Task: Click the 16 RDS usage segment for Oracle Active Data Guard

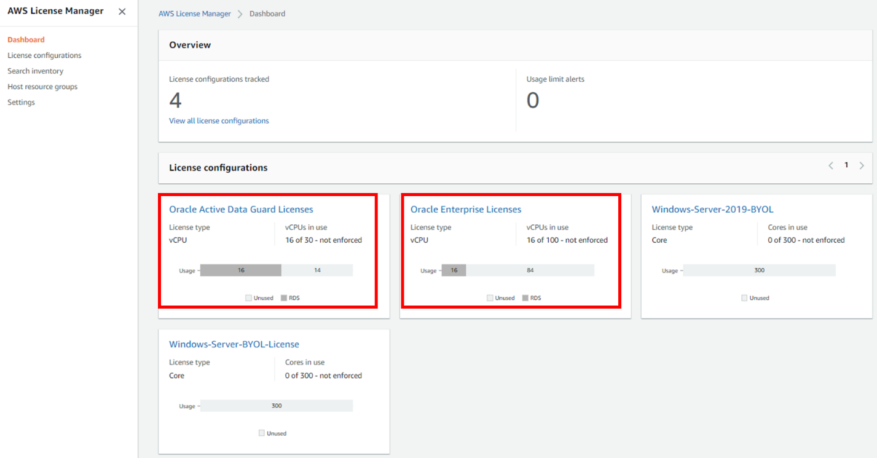Action: (x=241, y=270)
